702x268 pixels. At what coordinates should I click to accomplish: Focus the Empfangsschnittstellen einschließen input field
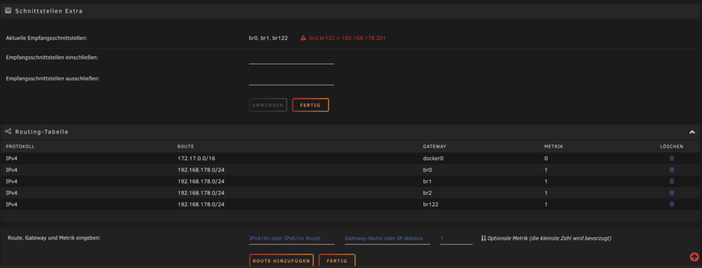pyautogui.click(x=291, y=59)
